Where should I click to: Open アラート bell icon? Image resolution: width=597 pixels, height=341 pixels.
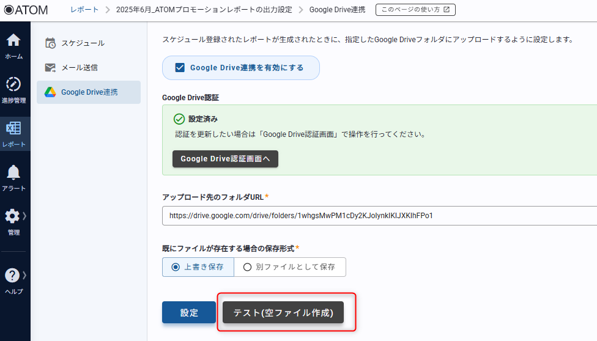click(13, 172)
